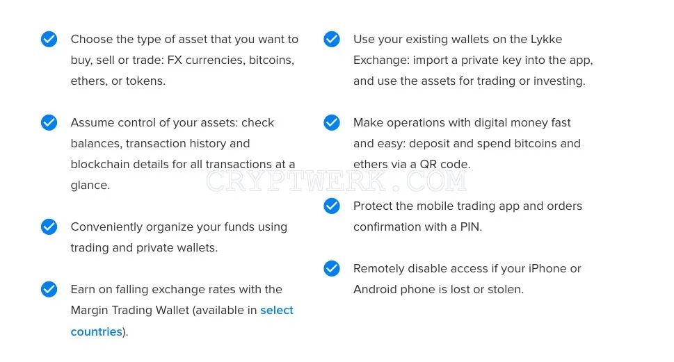Click the 'Android phone is lost or stolen' line
Viewport: 674px width, 362px height.
coord(438,290)
